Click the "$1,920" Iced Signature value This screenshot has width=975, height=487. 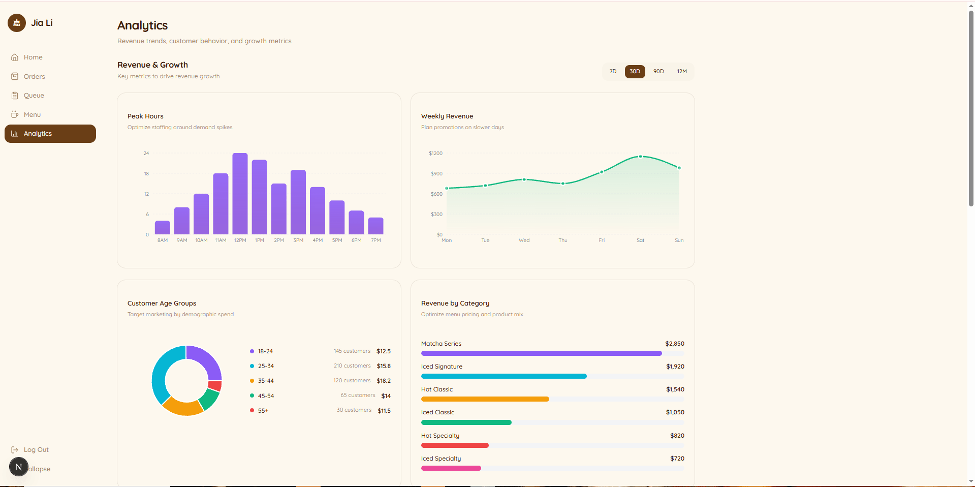675,367
